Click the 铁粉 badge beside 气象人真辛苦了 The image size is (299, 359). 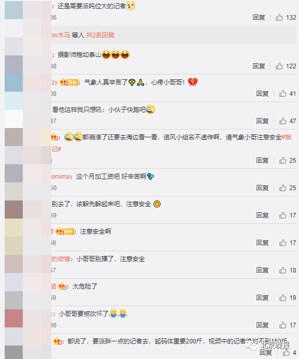[69, 82]
